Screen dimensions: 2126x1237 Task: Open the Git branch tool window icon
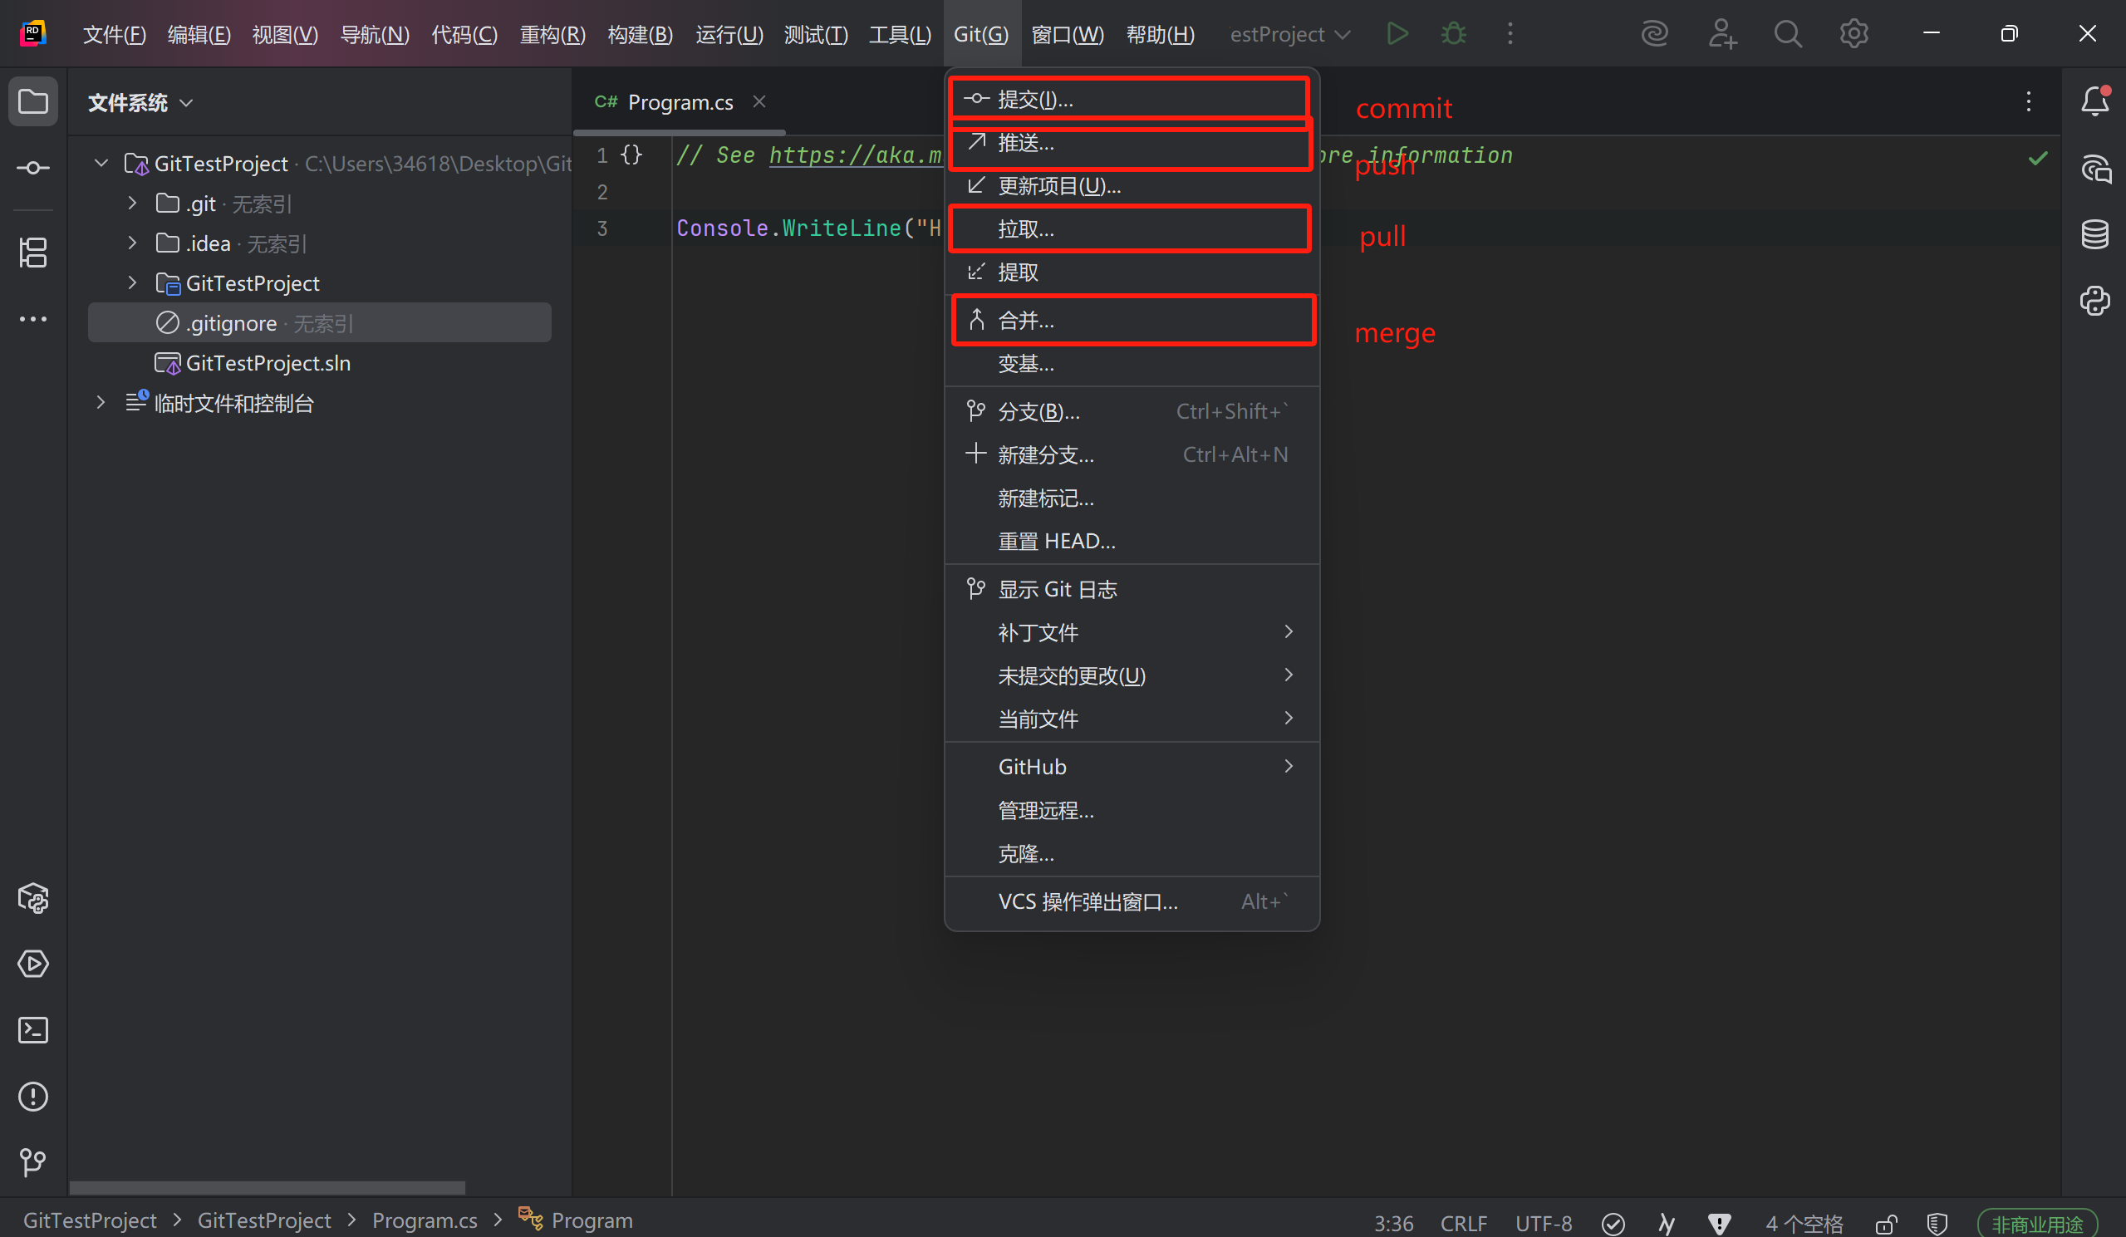tap(33, 1162)
